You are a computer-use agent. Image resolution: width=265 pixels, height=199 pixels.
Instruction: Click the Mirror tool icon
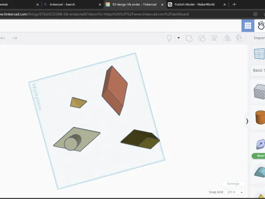tap(227, 38)
